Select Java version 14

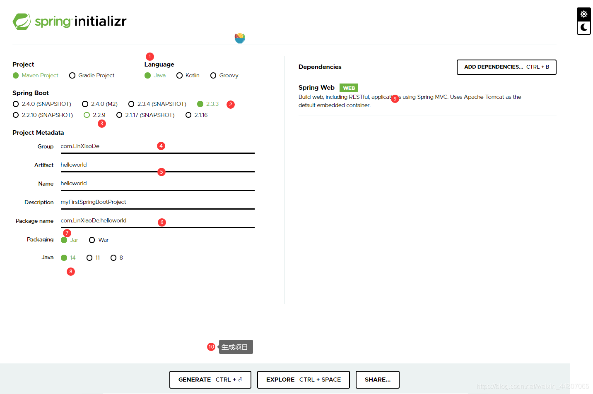coord(68,258)
